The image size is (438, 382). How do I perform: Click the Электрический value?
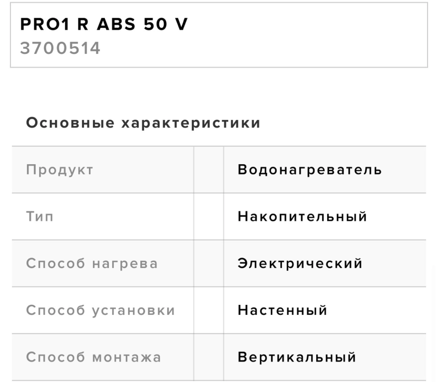click(x=300, y=263)
